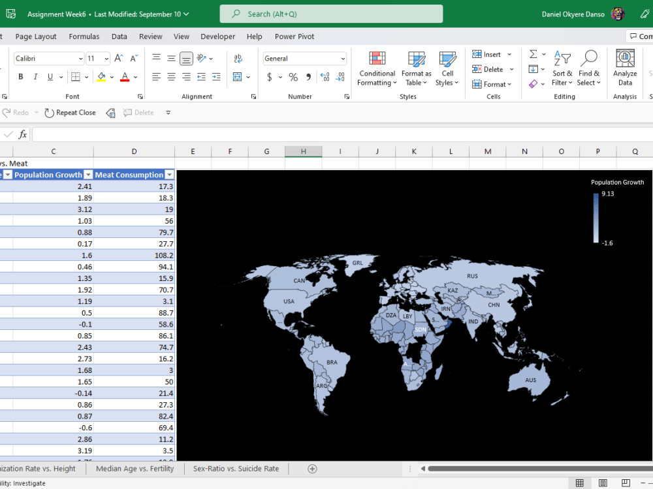Open the Power Pivot tab
This screenshot has height=489, width=653.
[x=295, y=37]
